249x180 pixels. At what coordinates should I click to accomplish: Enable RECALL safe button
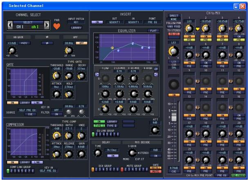point(156,168)
